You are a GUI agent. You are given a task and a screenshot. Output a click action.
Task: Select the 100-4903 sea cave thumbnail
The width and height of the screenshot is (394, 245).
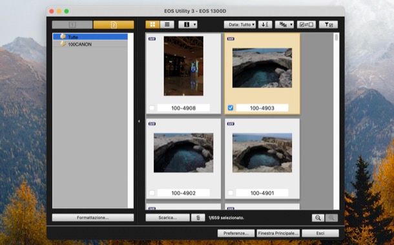click(262, 68)
